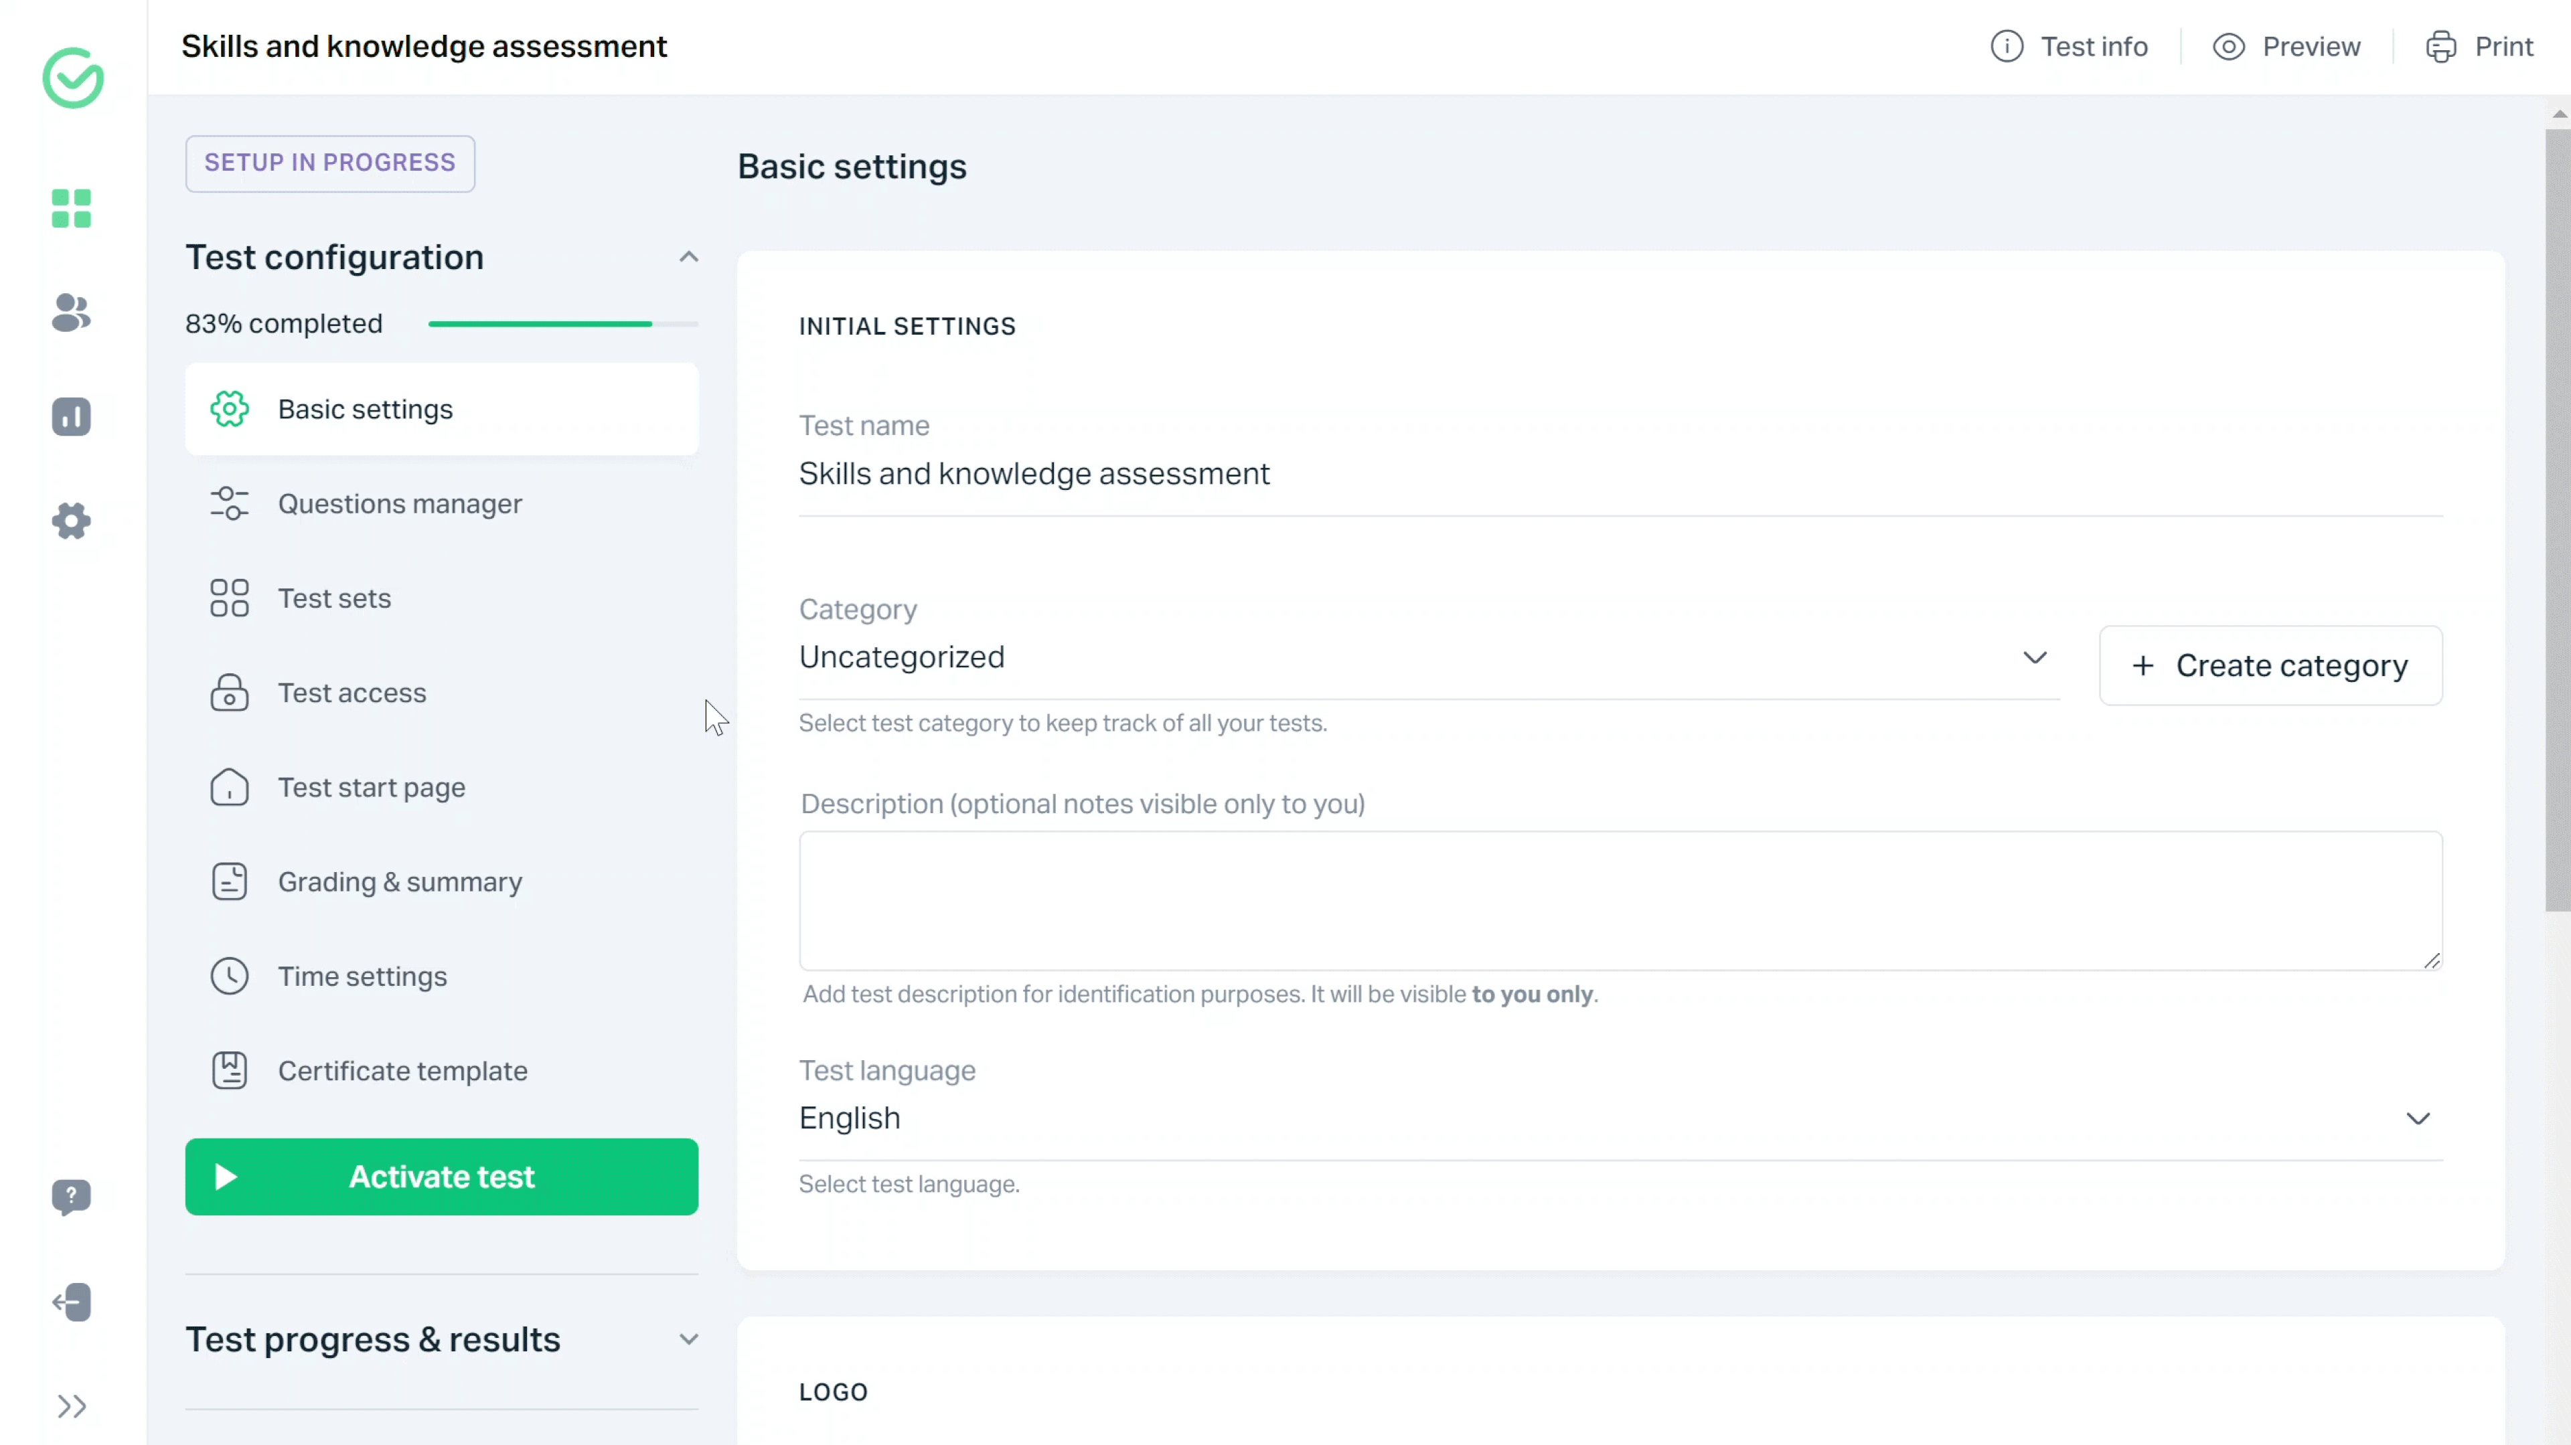Select the Preview option
The height and width of the screenshot is (1445, 2571).
[x=2288, y=46]
